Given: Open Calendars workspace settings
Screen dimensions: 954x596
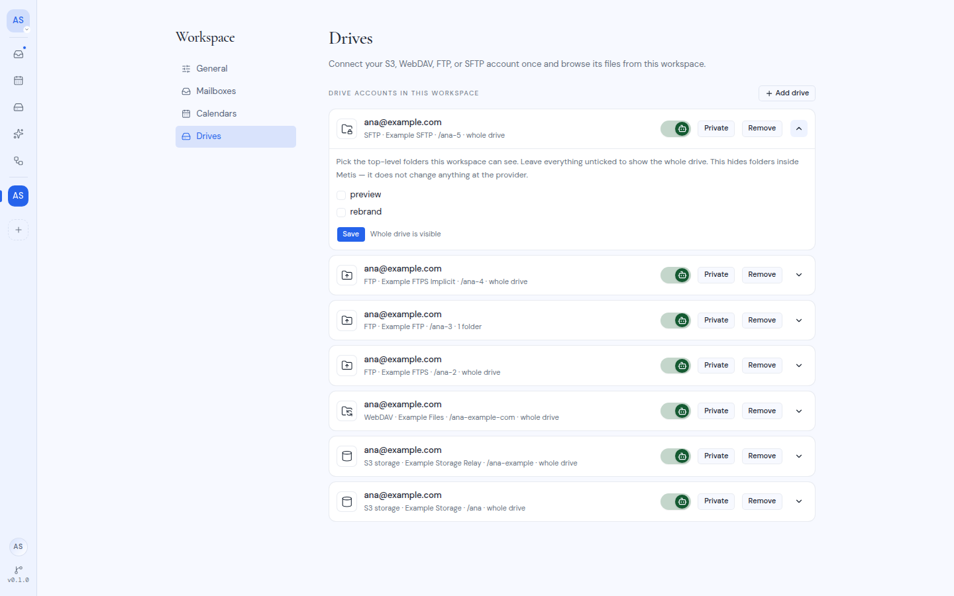Looking at the screenshot, I should [x=236, y=114].
